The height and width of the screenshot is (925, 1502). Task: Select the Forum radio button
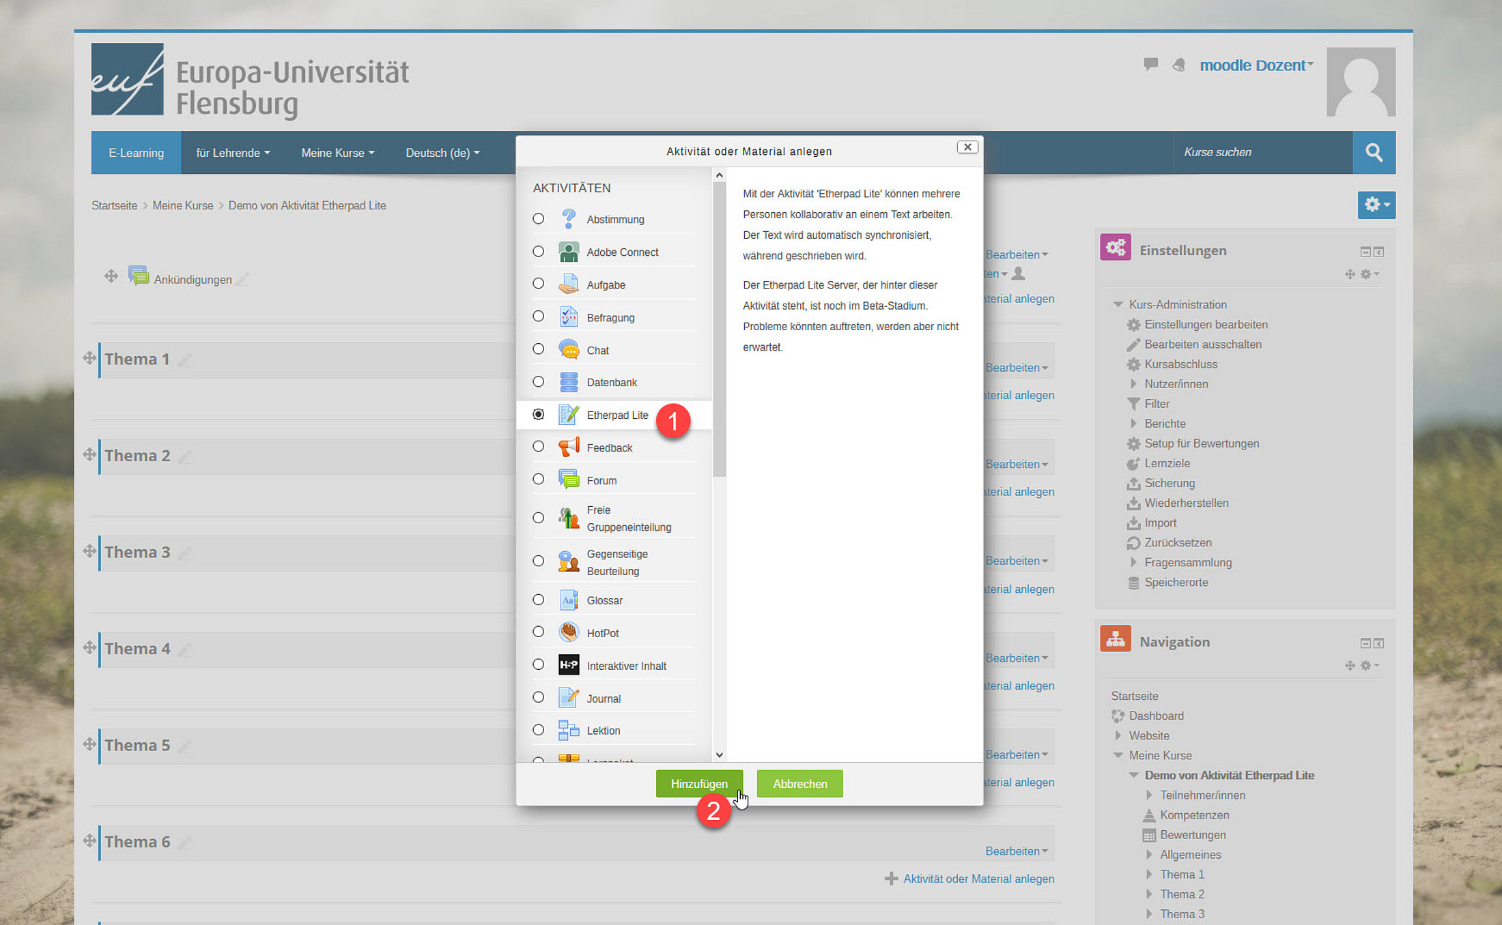coord(539,480)
